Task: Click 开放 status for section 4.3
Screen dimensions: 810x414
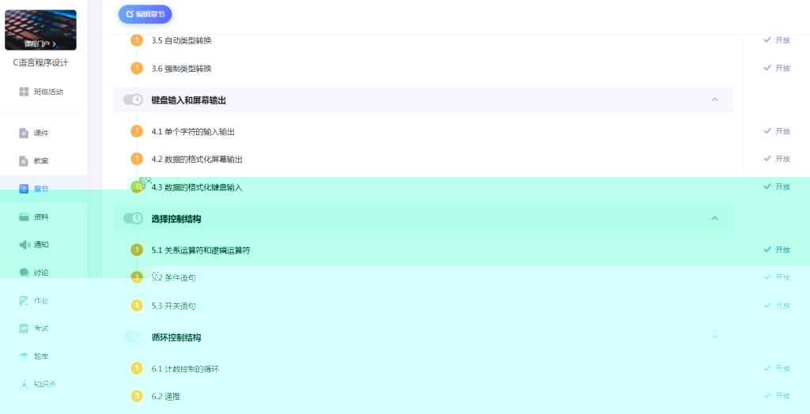Action: click(777, 187)
